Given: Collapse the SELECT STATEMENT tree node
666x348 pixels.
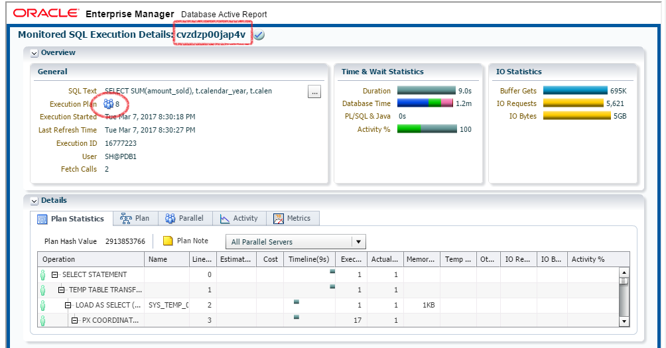Looking at the screenshot, I should pyautogui.click(x=56, y=274).
